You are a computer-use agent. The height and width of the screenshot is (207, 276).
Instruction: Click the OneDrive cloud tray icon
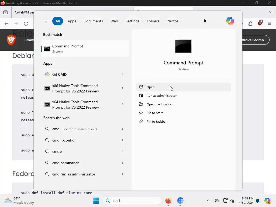[x=217, y=201]
